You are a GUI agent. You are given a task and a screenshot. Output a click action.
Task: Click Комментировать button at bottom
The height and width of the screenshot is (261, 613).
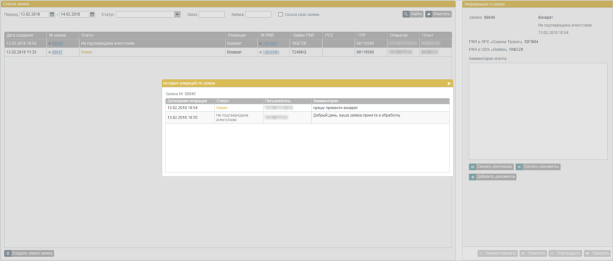click(x=498, y=254)
